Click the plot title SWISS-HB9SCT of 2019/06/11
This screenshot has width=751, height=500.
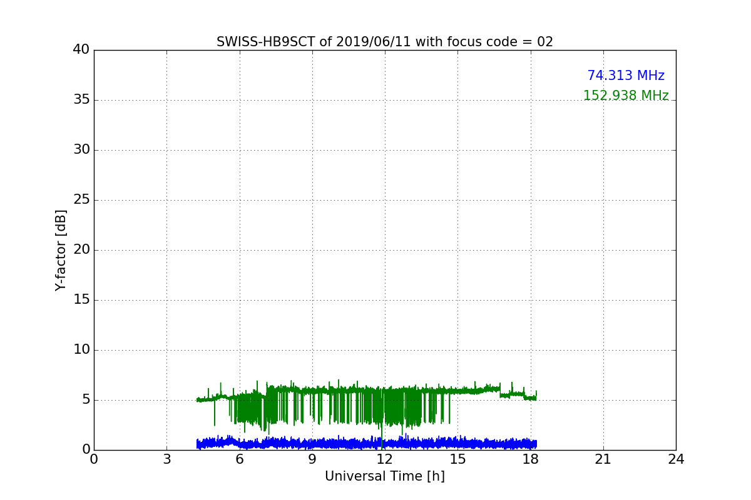tap(385, 42)
